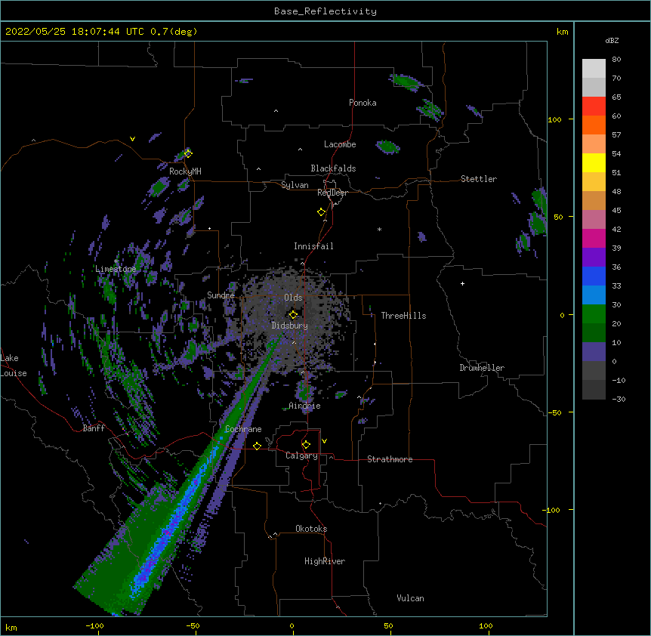Select the dark gray -30 to -10 swatch

tap(594, 390)
